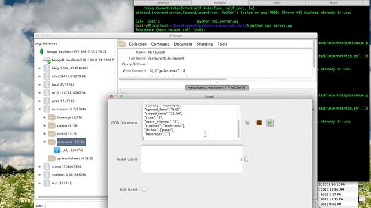Click the Jobs input field
Image resolution: width=371 pixels, height=208 pixels.
pyautogui.click(x=77, y=205)
